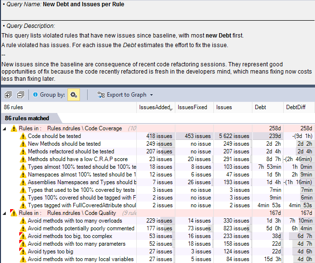315x263 pixels.
Task: Click the blue info icon beside Group by
Action: click(x=36, y=95)
